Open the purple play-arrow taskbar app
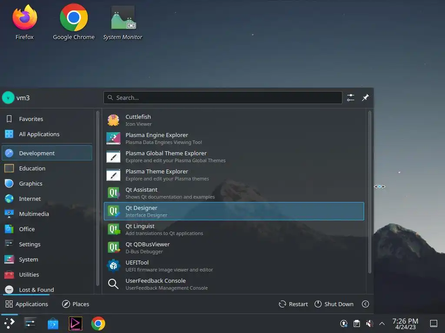This screenshot has height=333, width=445. click(76, 323)
